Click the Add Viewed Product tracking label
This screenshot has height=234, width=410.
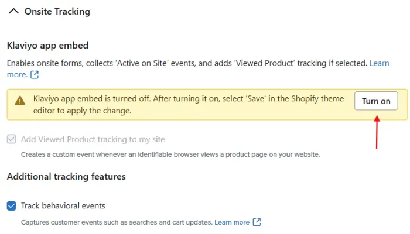click(93, 139)
